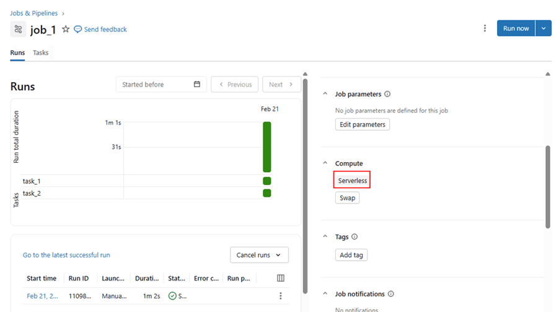Click the Started before date field
559x312 pixels.
[155, 85]
